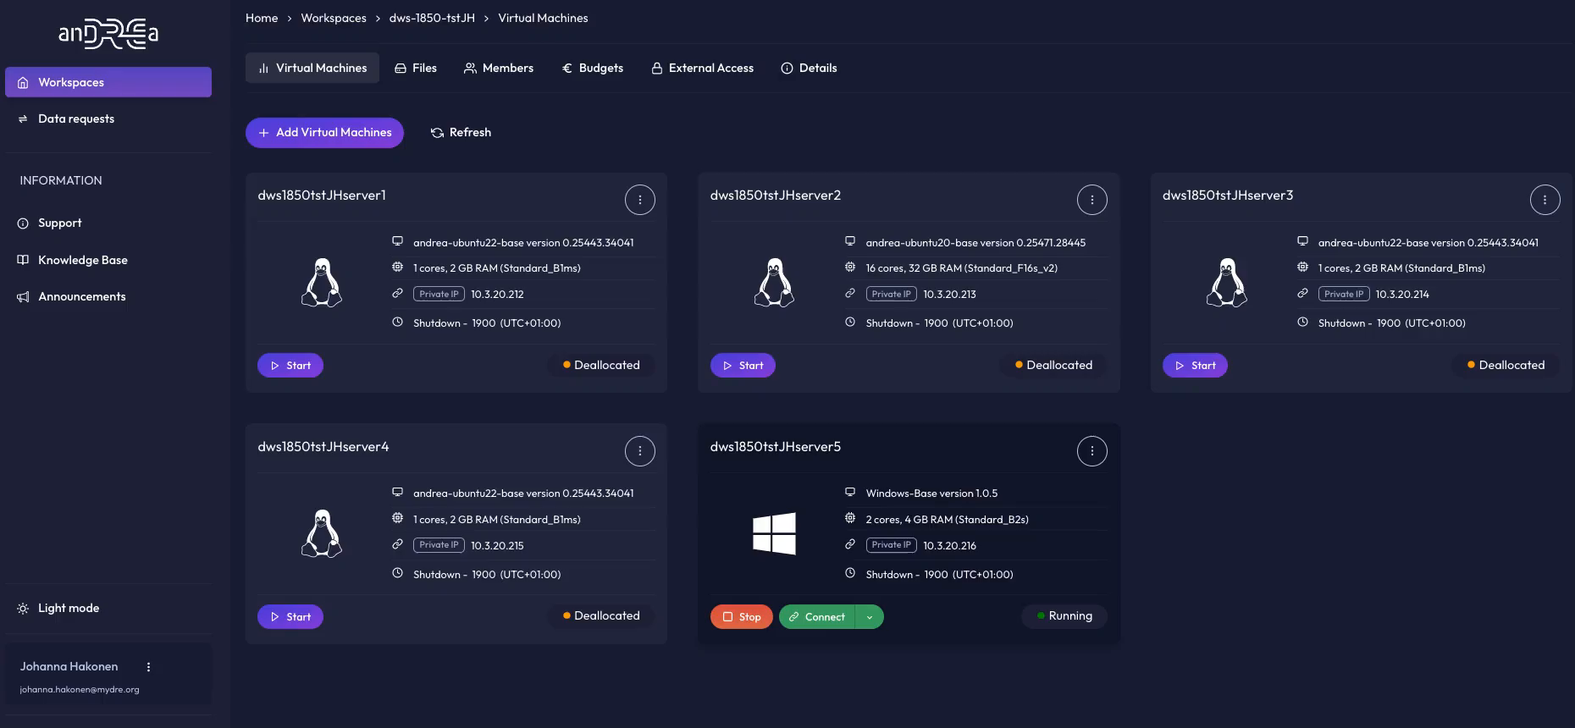Click Johanna Hakonen user profile name
1575x728 pixels.
coord(69,667)
